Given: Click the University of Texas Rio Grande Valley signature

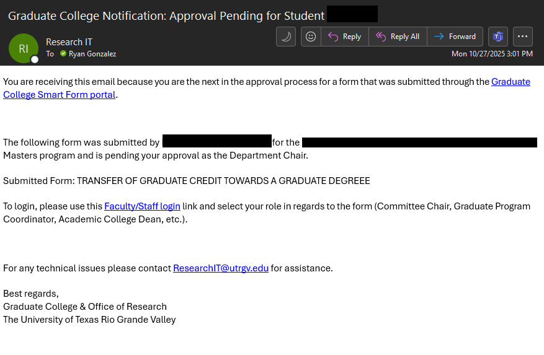Looking at the screenshot, I should pos(89,320).
